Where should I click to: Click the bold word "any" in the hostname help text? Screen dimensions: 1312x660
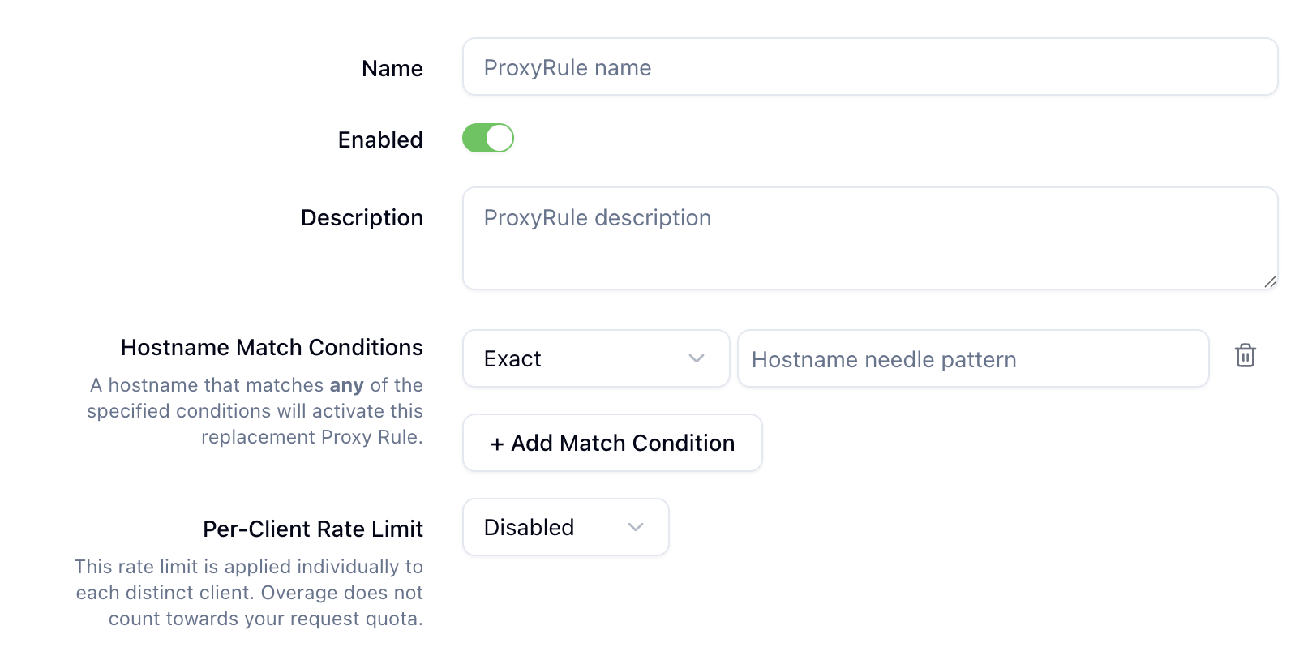pos(346,385)
